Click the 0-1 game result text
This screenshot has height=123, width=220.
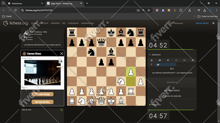point(172,69)
